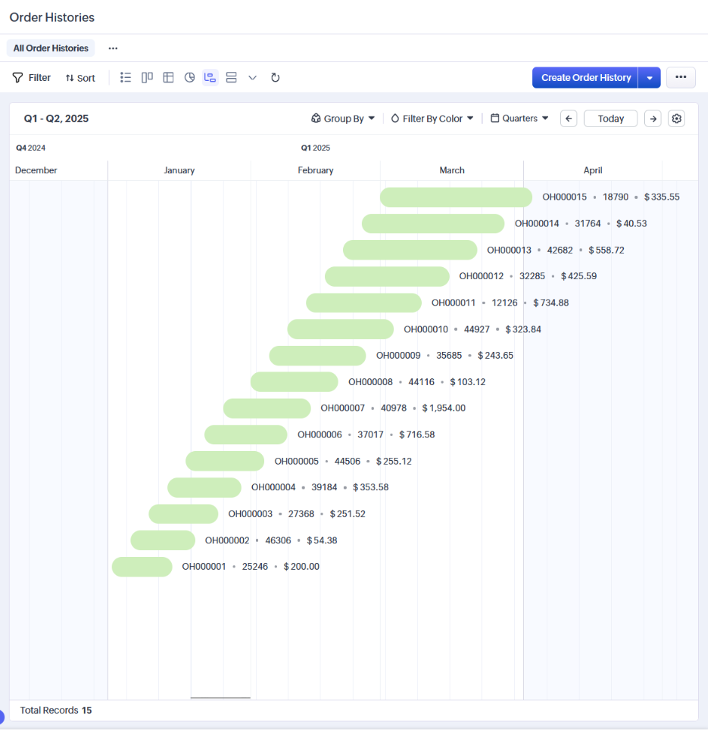Switch to stacked card view icon

232,78
